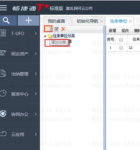The image size is (140, 150).
Task: Click the T-UFO module icon
Action: pyautogui.click(x=3, y=33)
